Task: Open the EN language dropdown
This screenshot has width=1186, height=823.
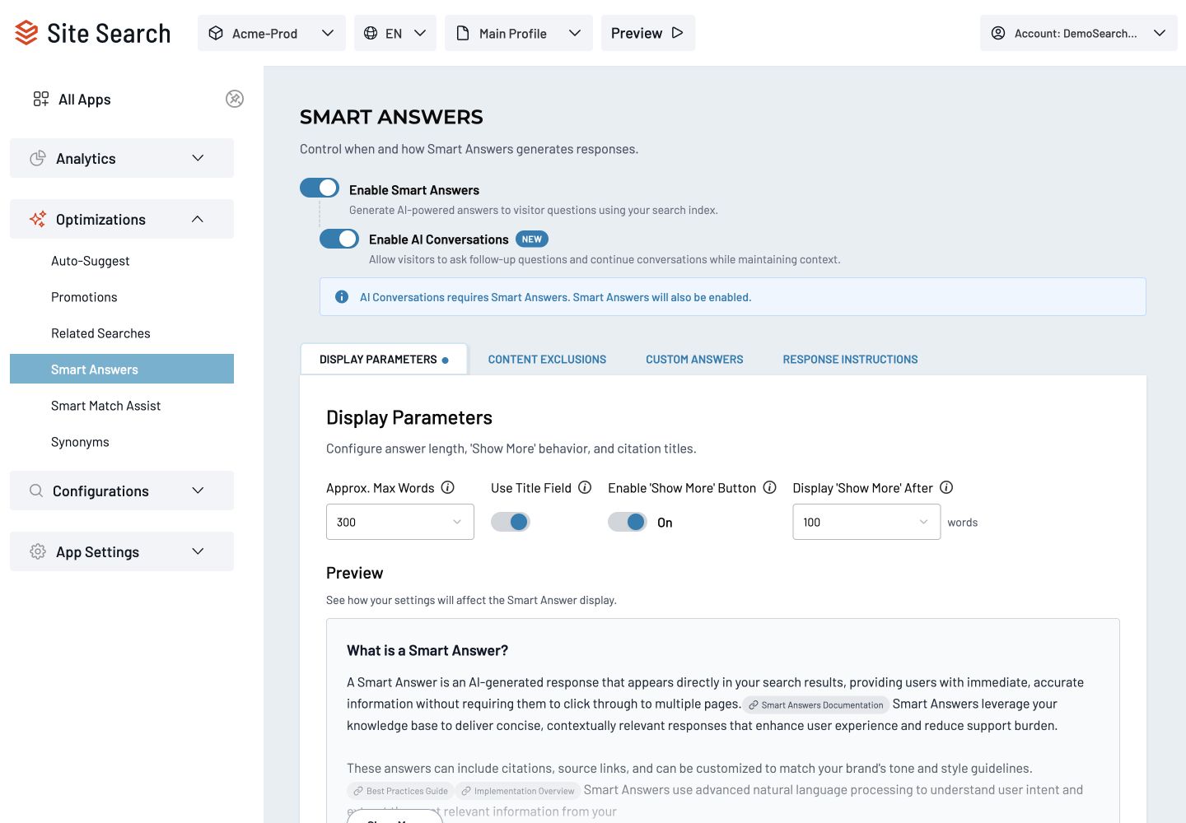Action: 395,33
